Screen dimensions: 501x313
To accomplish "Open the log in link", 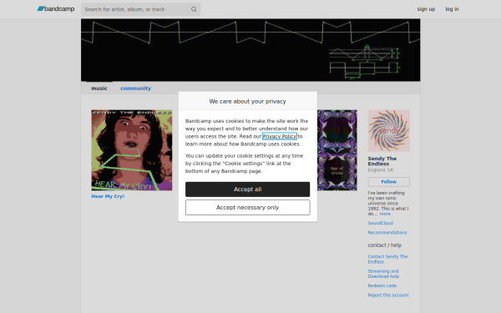I will [452, 9].
